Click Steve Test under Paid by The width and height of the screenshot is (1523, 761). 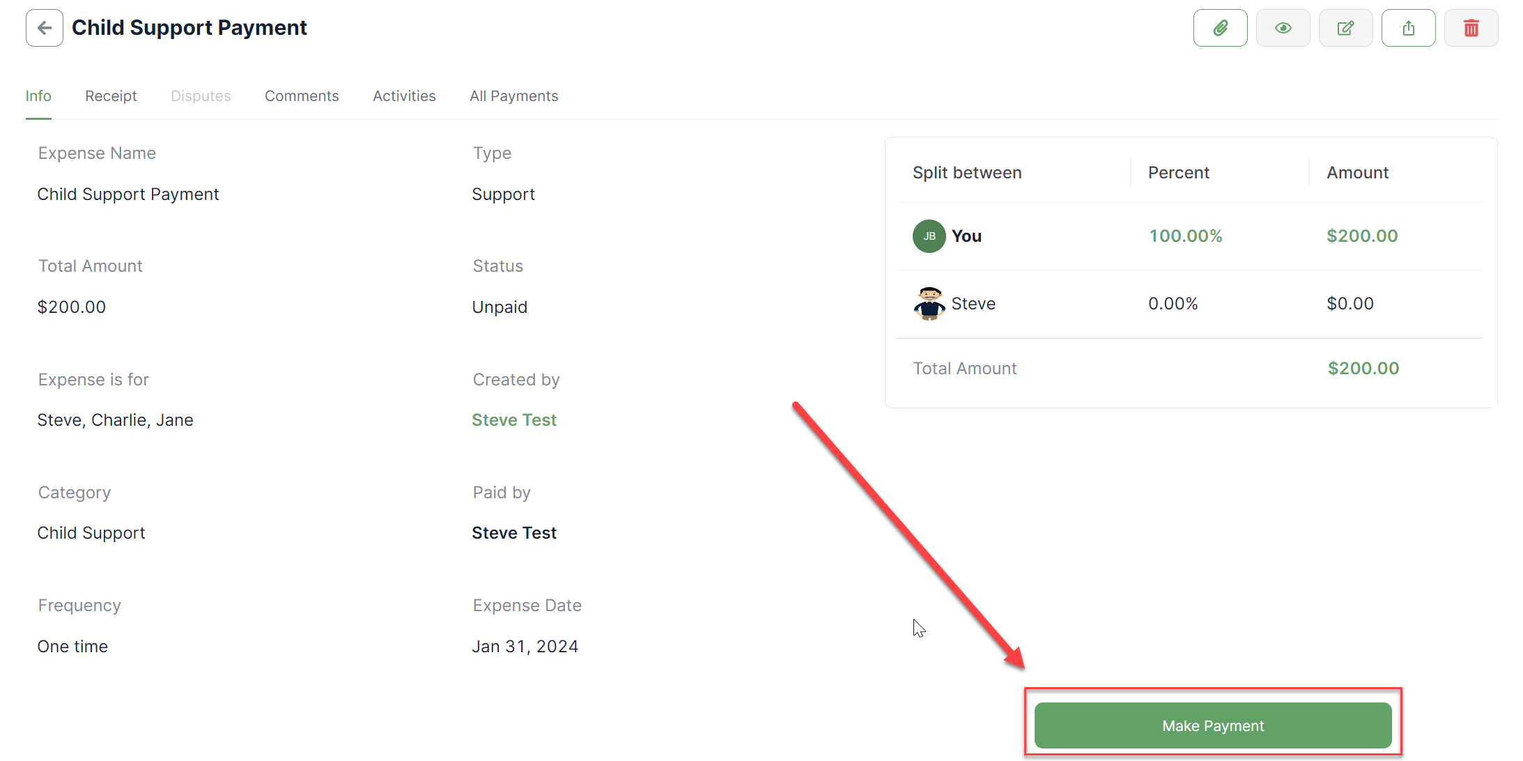tap(513, 533)
